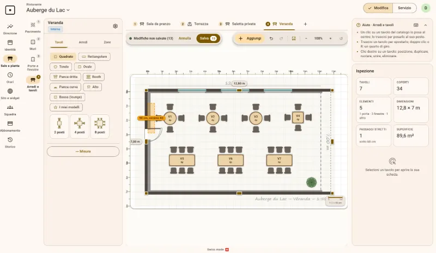The width and height of the screenshot is (436, 253).
Task: Open the Terrazza tab
Action: pyautogui.click(x=195, y=24)
